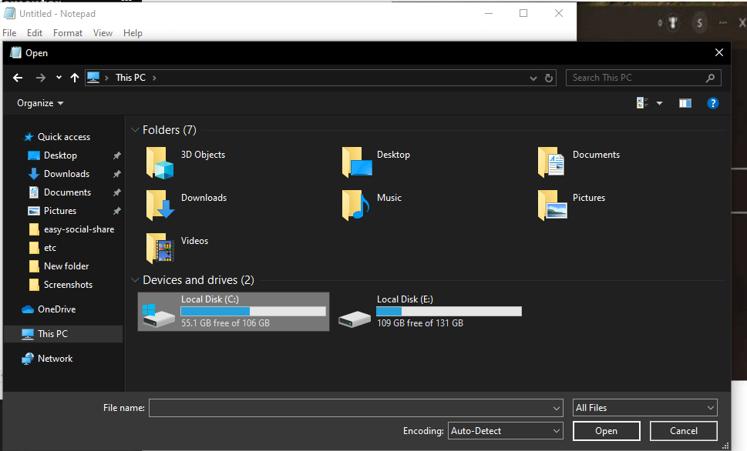Select Screenshots folder in sidebar
The width and height of the screenshot is (747, 451).
(68, 285)
